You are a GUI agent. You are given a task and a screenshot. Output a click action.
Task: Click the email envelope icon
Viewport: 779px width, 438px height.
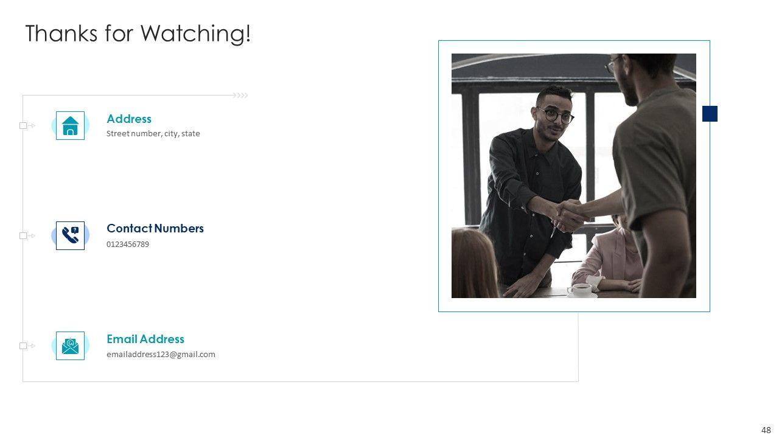pyautogui.click(x=70, y=346)
